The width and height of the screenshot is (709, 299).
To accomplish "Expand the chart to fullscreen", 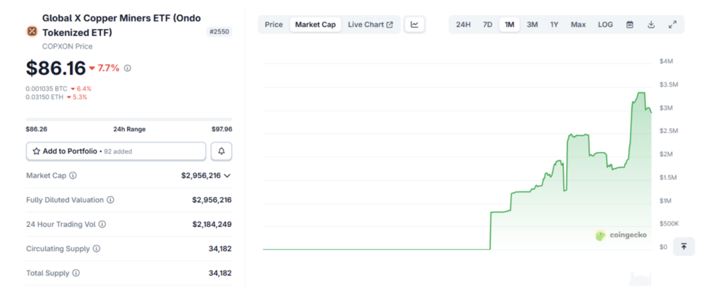I will tap(672, 24).
